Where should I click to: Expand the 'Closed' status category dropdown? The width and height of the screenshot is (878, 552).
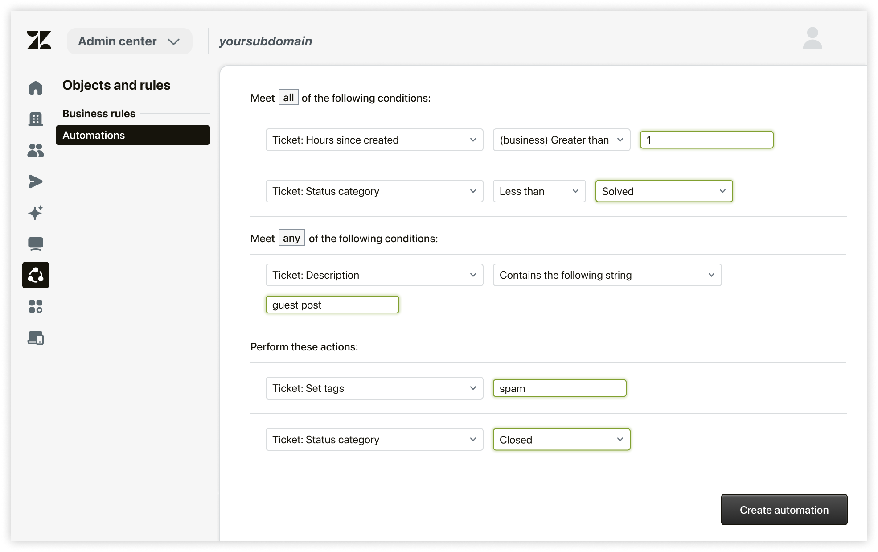(x=561, y=439)
